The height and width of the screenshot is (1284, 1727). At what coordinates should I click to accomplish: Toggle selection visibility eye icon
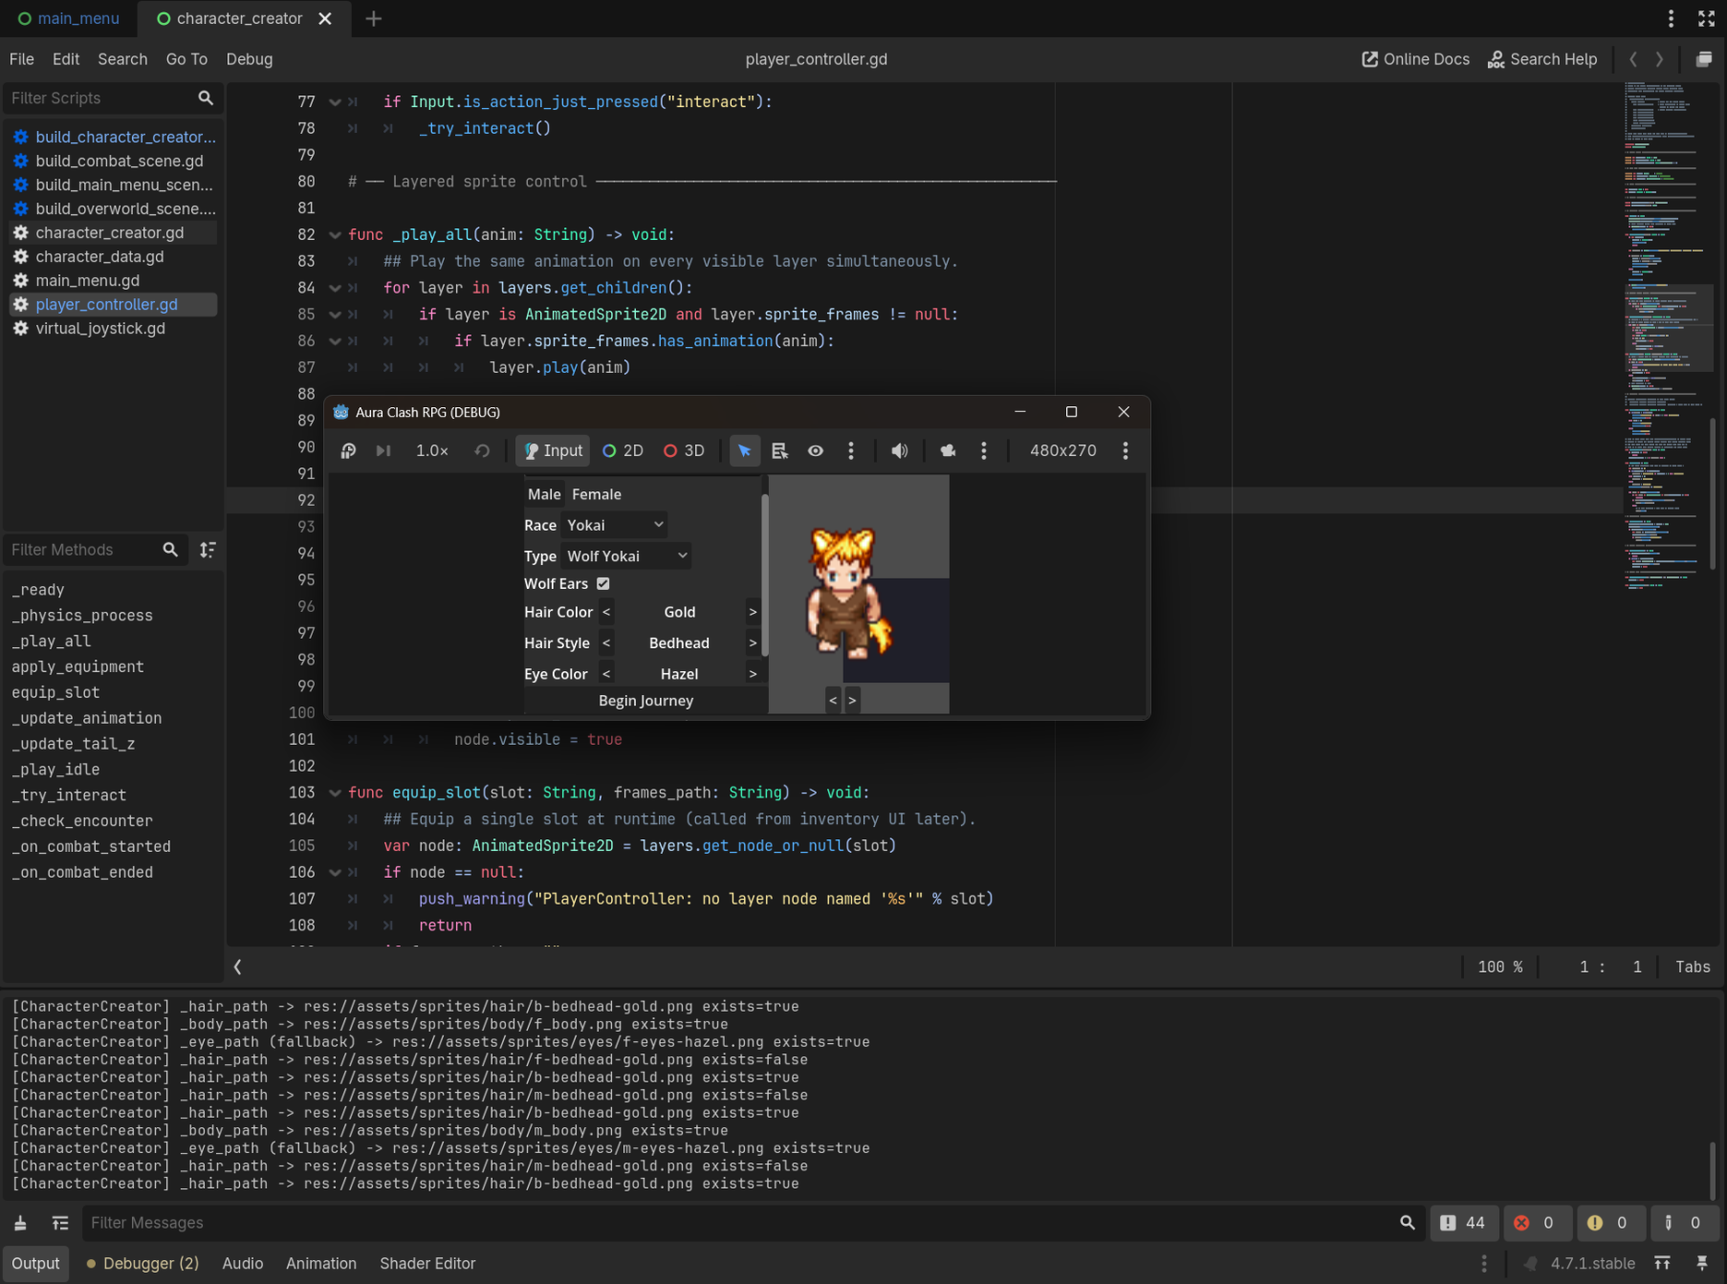tap(816, 450)
